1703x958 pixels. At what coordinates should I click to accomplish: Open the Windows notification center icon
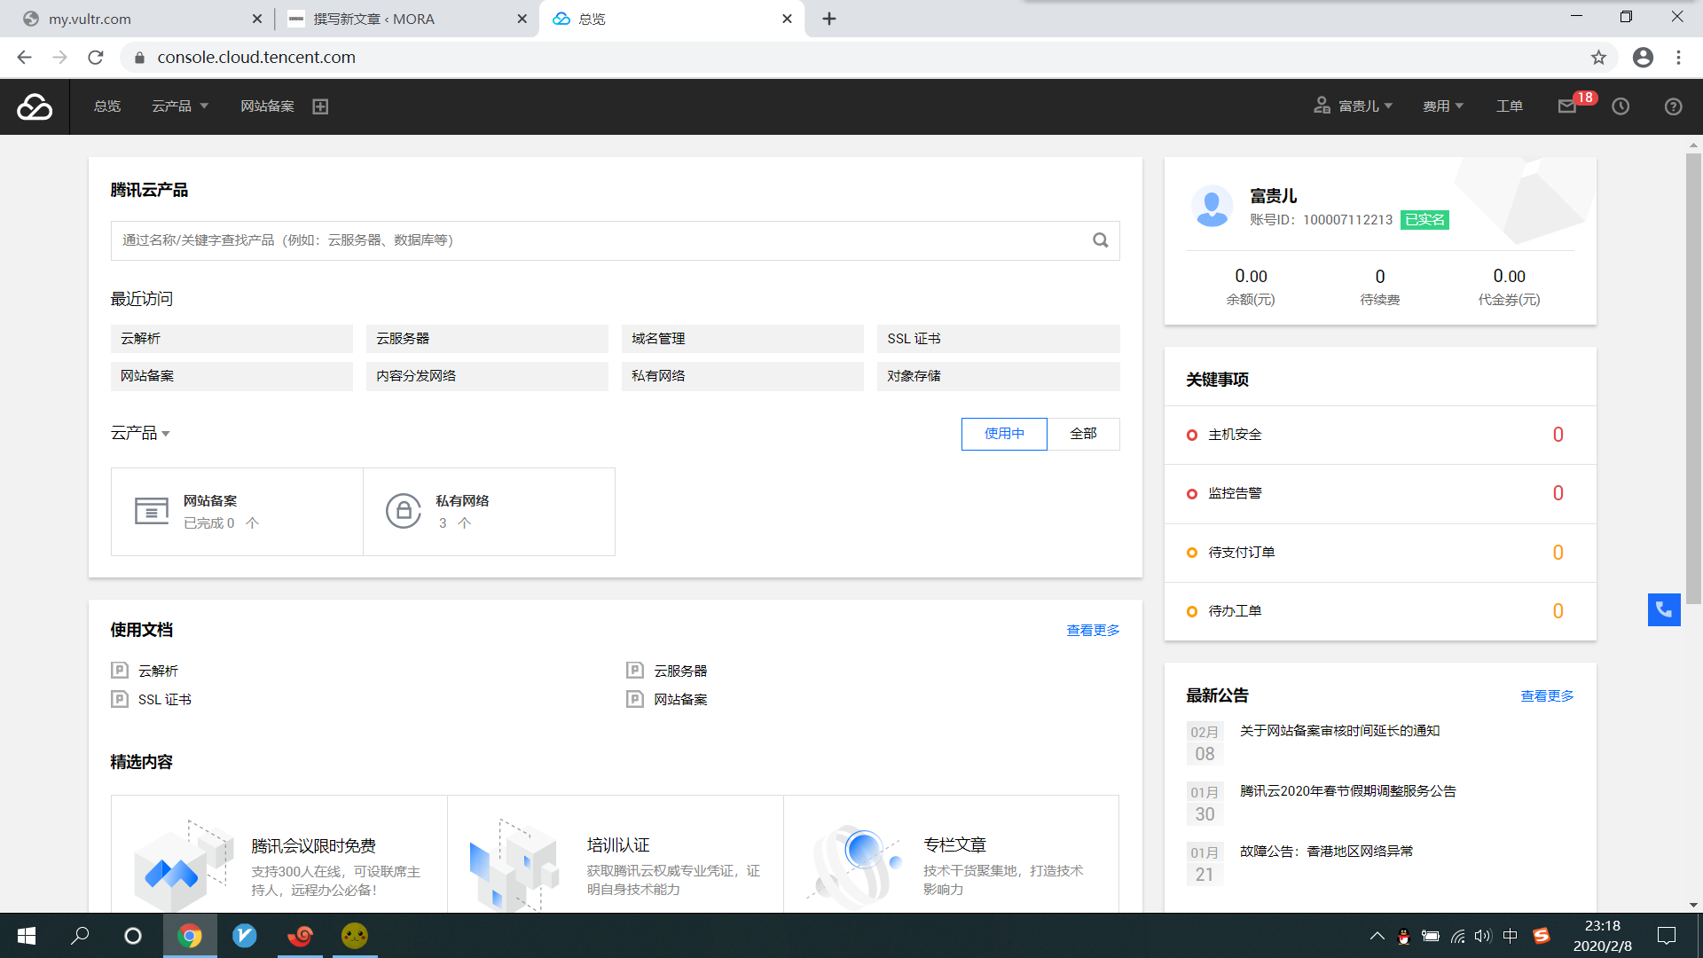click(x=1667, y=936)
